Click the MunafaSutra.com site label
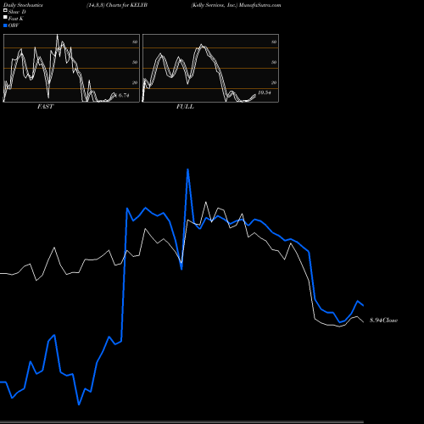 click(x=259, y=5)
